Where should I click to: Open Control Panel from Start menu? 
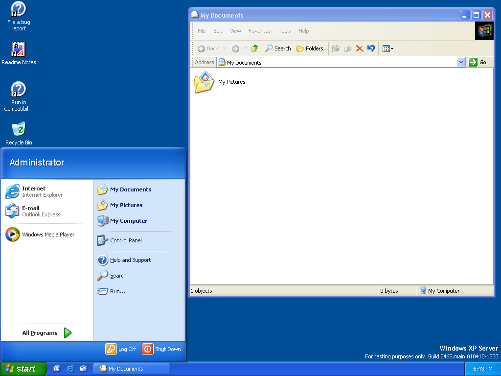pyautogui.click(x=125, y=240)
